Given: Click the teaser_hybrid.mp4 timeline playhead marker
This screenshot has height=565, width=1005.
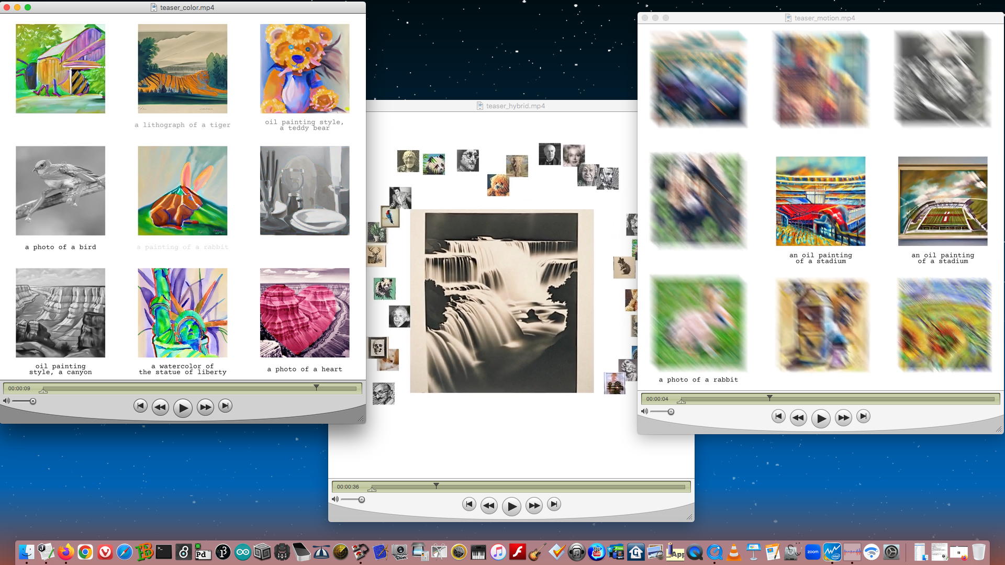Looking at the screenshot, I should (436, 486).
